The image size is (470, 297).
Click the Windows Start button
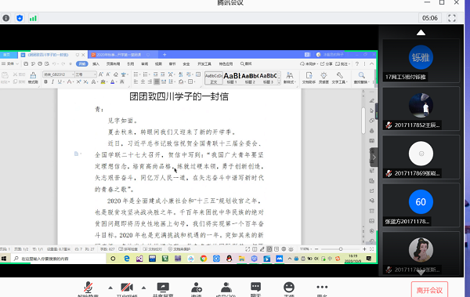(4, 259)
